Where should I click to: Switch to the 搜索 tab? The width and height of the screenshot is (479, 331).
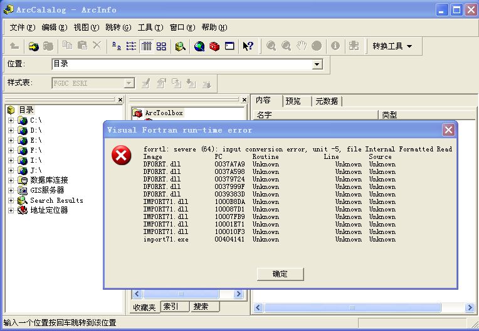[204, 307]
